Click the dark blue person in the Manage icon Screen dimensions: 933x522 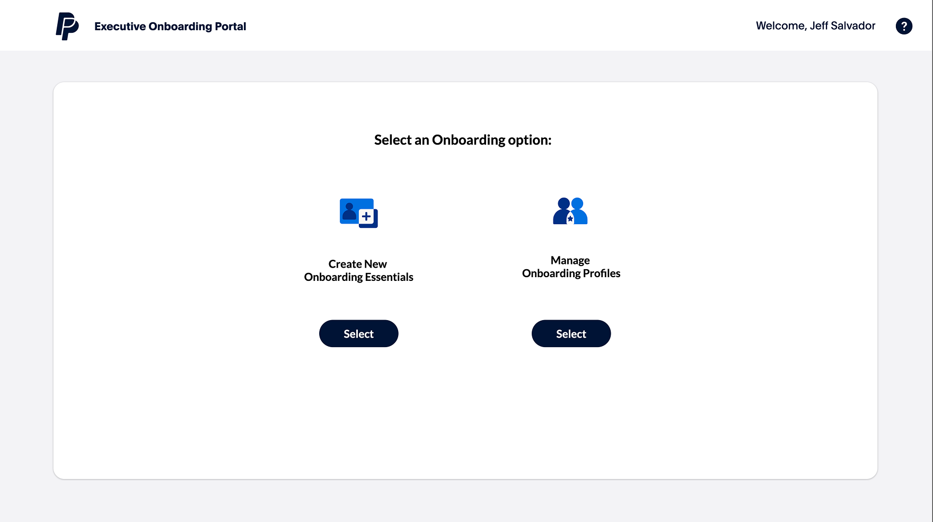tap(561, 211)
